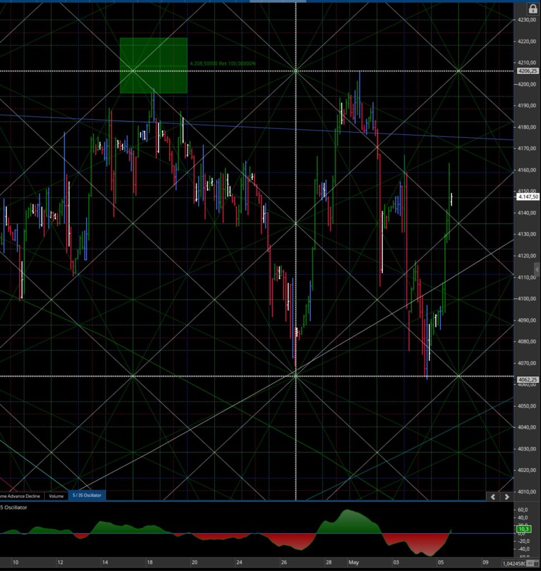Select the 5 / 35 Oscillator tab
Screen dimensions: 541x571
(x=87, y=495)
